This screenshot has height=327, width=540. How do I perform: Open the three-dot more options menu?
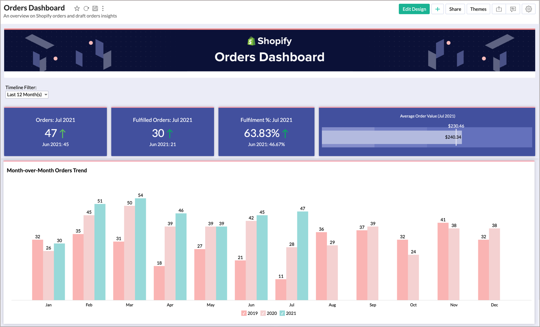point(103,8)
